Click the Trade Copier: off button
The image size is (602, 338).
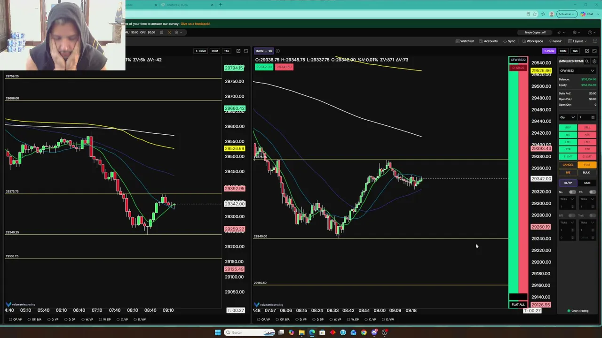point(535,32)
